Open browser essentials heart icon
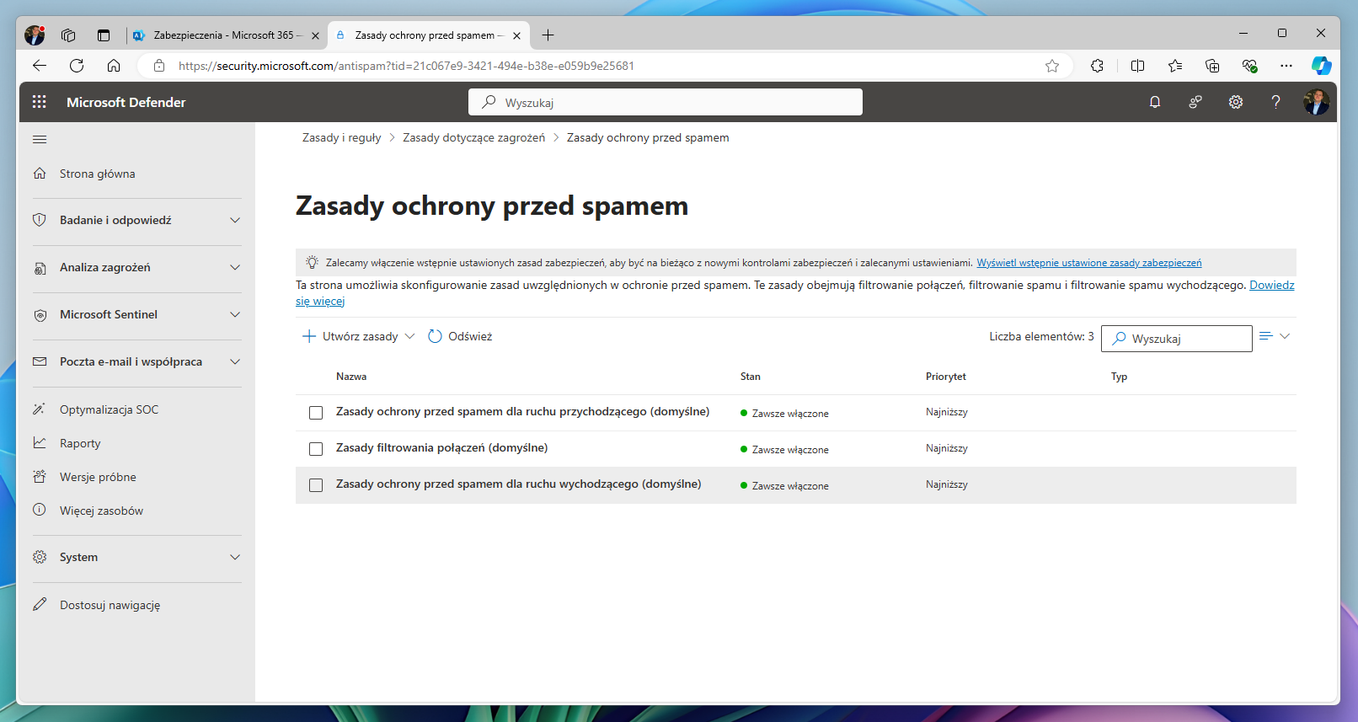 click(x=1249, y=66)
